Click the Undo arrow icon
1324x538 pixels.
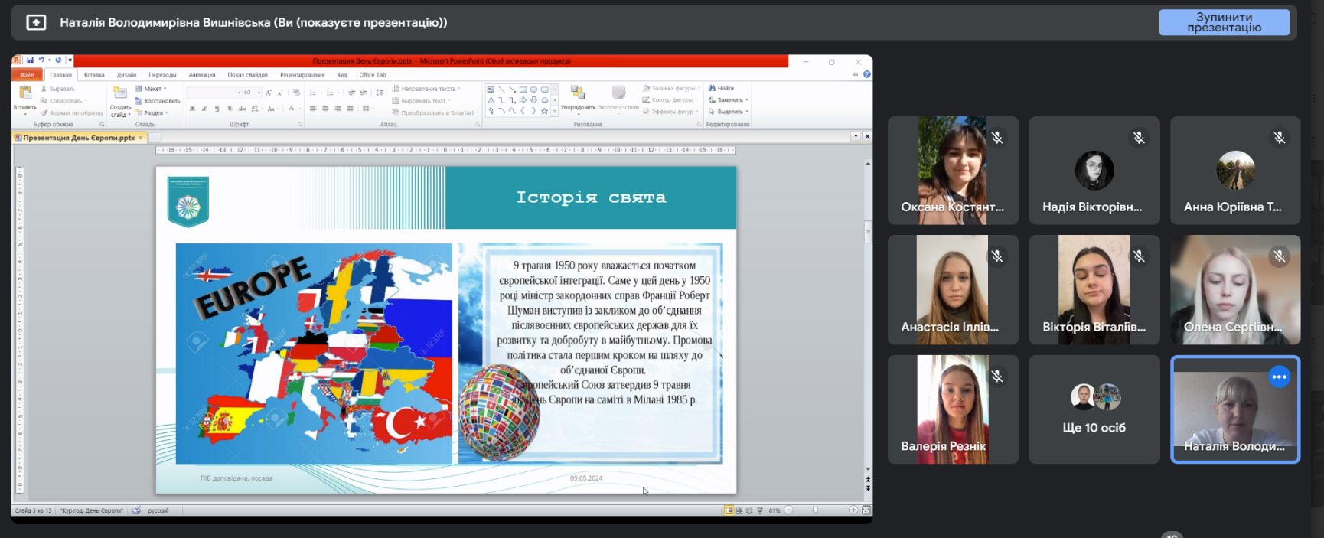[41, 60]
